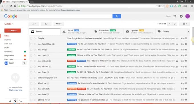Image resolution: width=194 pixels, height=104 pixels.
Task: Click Start a new one chat link
Action: click(15, 90)
